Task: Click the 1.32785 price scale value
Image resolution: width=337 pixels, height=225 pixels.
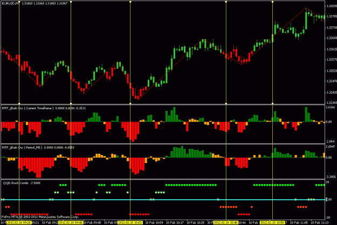Action: (332, 16)
